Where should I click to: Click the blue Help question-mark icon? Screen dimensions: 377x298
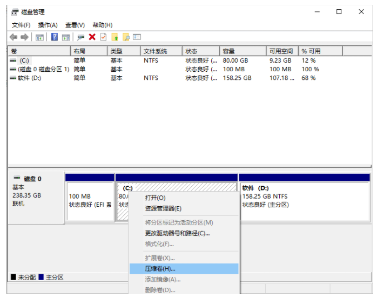tap(55, 37)
